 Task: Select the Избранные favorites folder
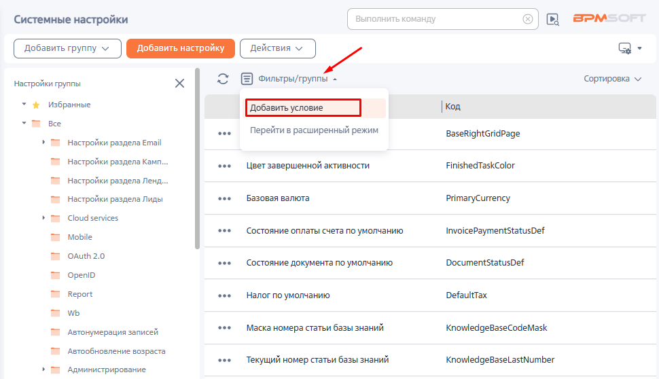pyautogui.click(x=69, y=105)
